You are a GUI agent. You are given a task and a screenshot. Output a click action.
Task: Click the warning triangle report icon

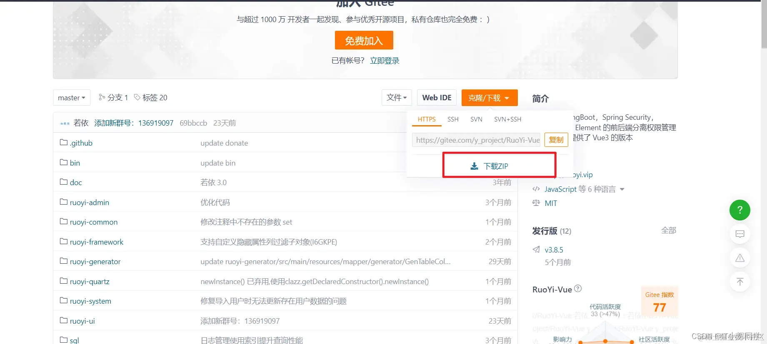click(740, 258)
